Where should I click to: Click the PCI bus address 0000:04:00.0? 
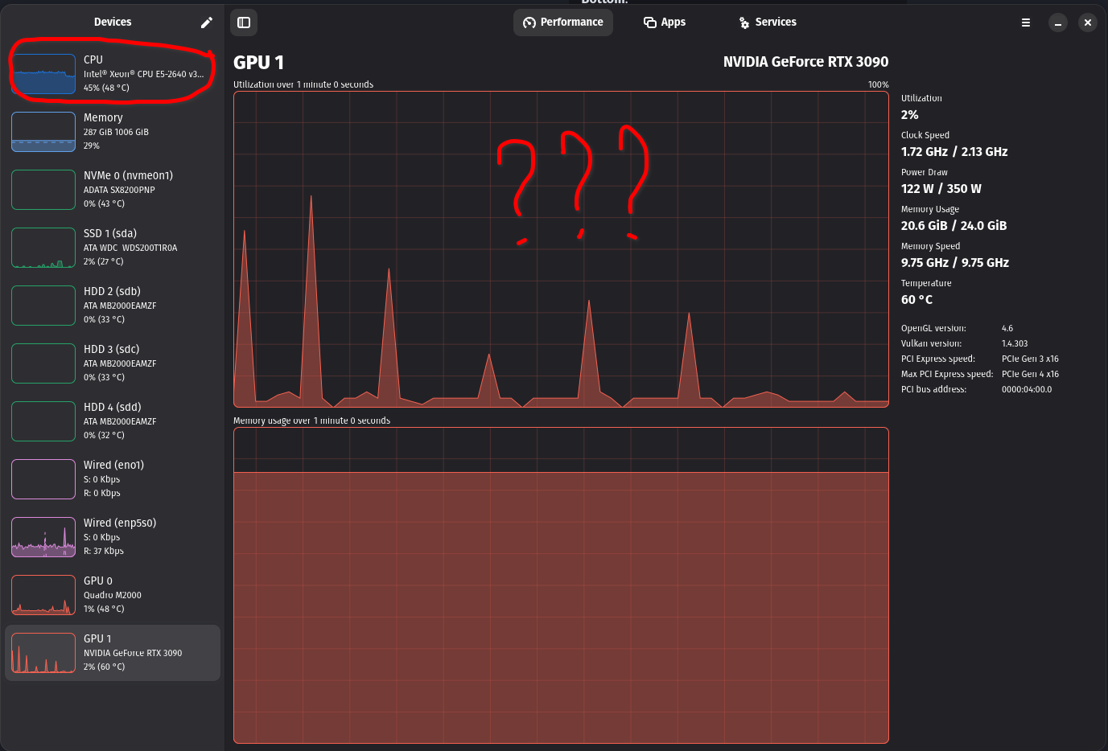click(x=1027, y=389)
